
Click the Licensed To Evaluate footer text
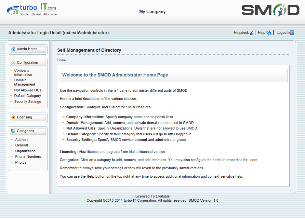(x=152, y=196)
